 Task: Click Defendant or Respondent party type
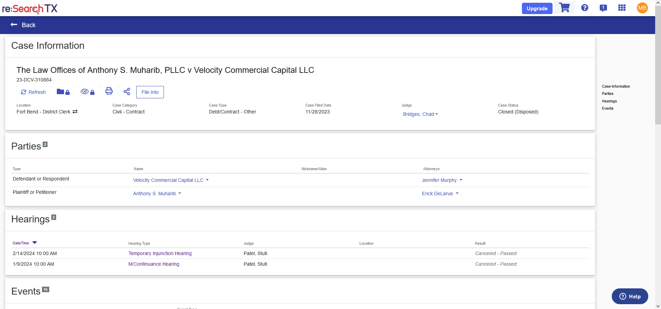(41, 179)
